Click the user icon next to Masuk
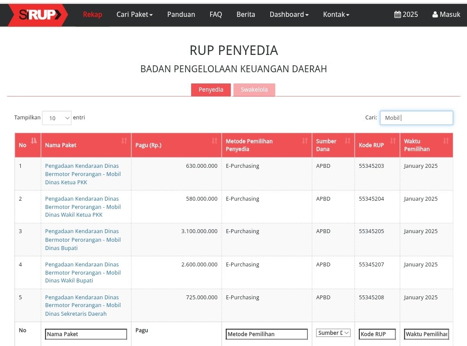 tap(435, 15)
